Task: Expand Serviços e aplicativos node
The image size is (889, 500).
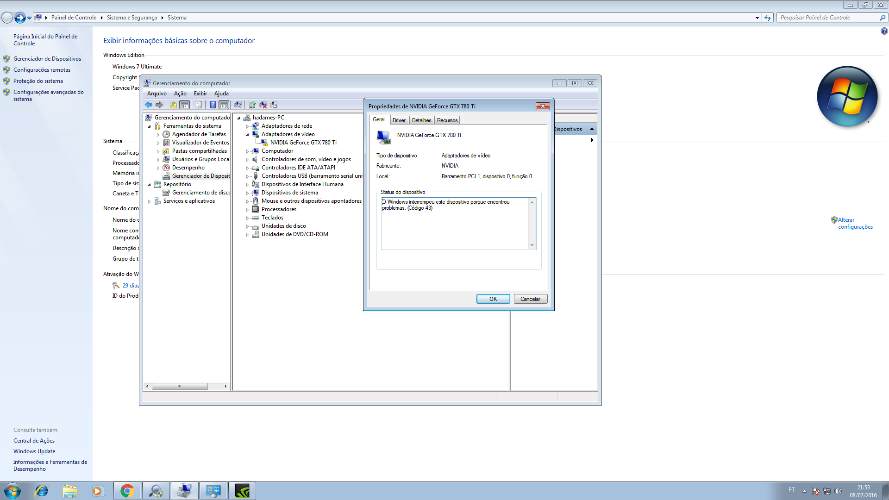Action: click(x=149, y=201)
